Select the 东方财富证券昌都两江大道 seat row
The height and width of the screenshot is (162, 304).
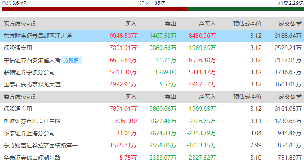click(152, 36)
